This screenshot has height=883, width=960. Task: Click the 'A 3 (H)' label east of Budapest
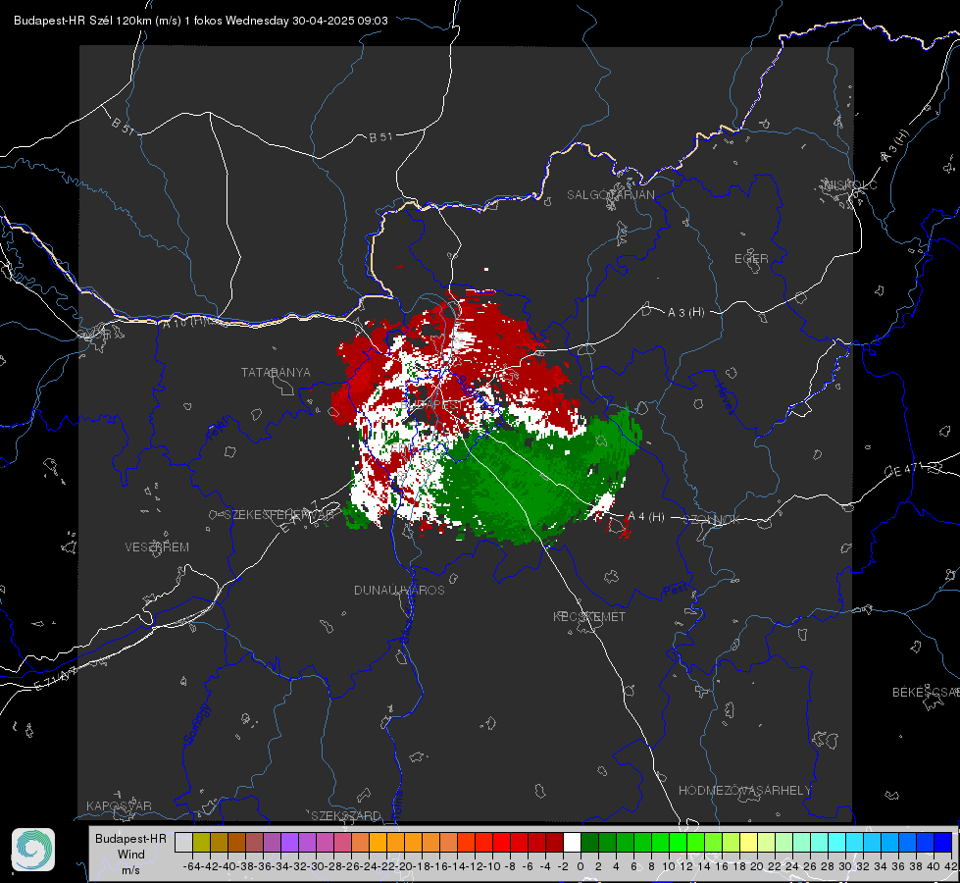pyautogui.click(x=685, y=312)
